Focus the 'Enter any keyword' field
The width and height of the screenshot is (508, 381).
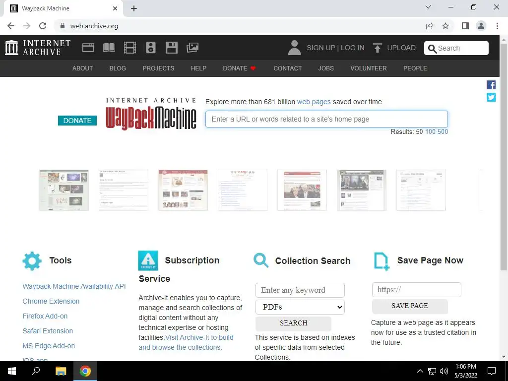click(x=300, y=290)
